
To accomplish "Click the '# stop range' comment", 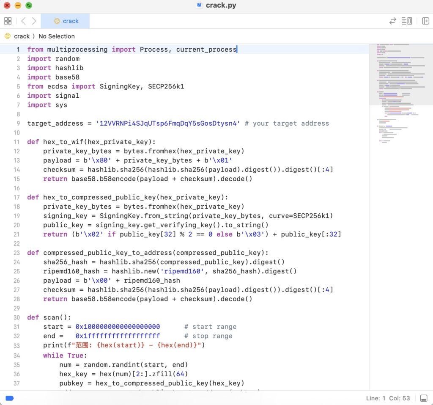I will click(208, 336).
